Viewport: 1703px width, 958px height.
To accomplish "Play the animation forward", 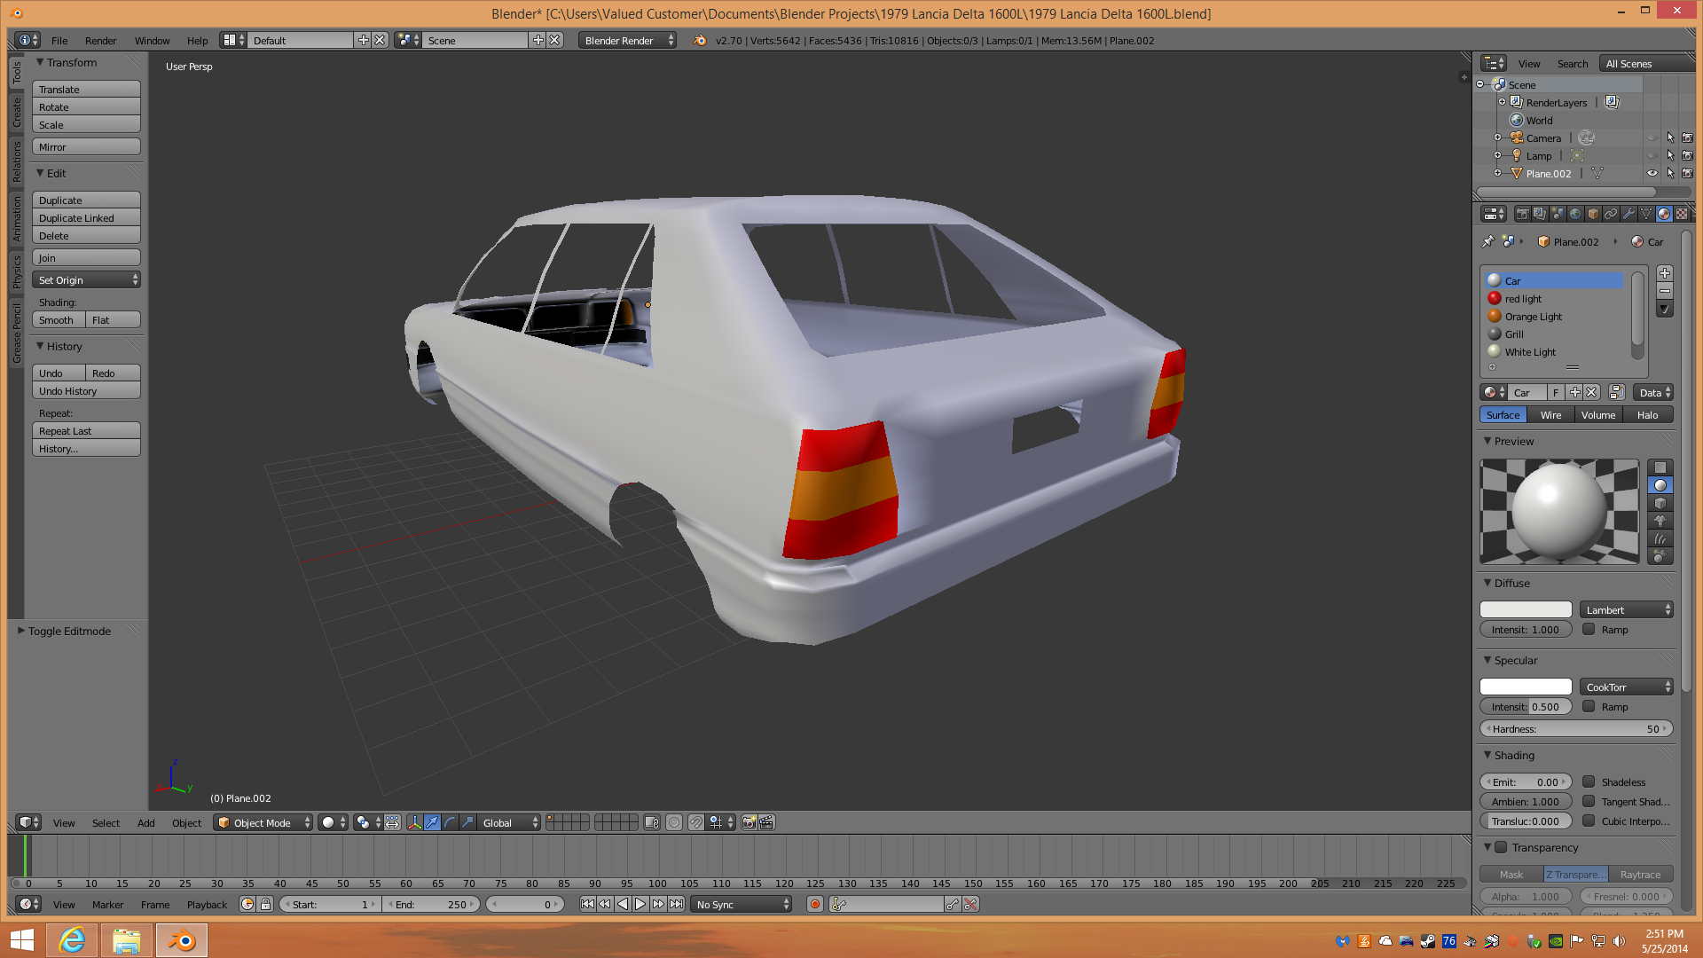I will click(x=640, y=905).
